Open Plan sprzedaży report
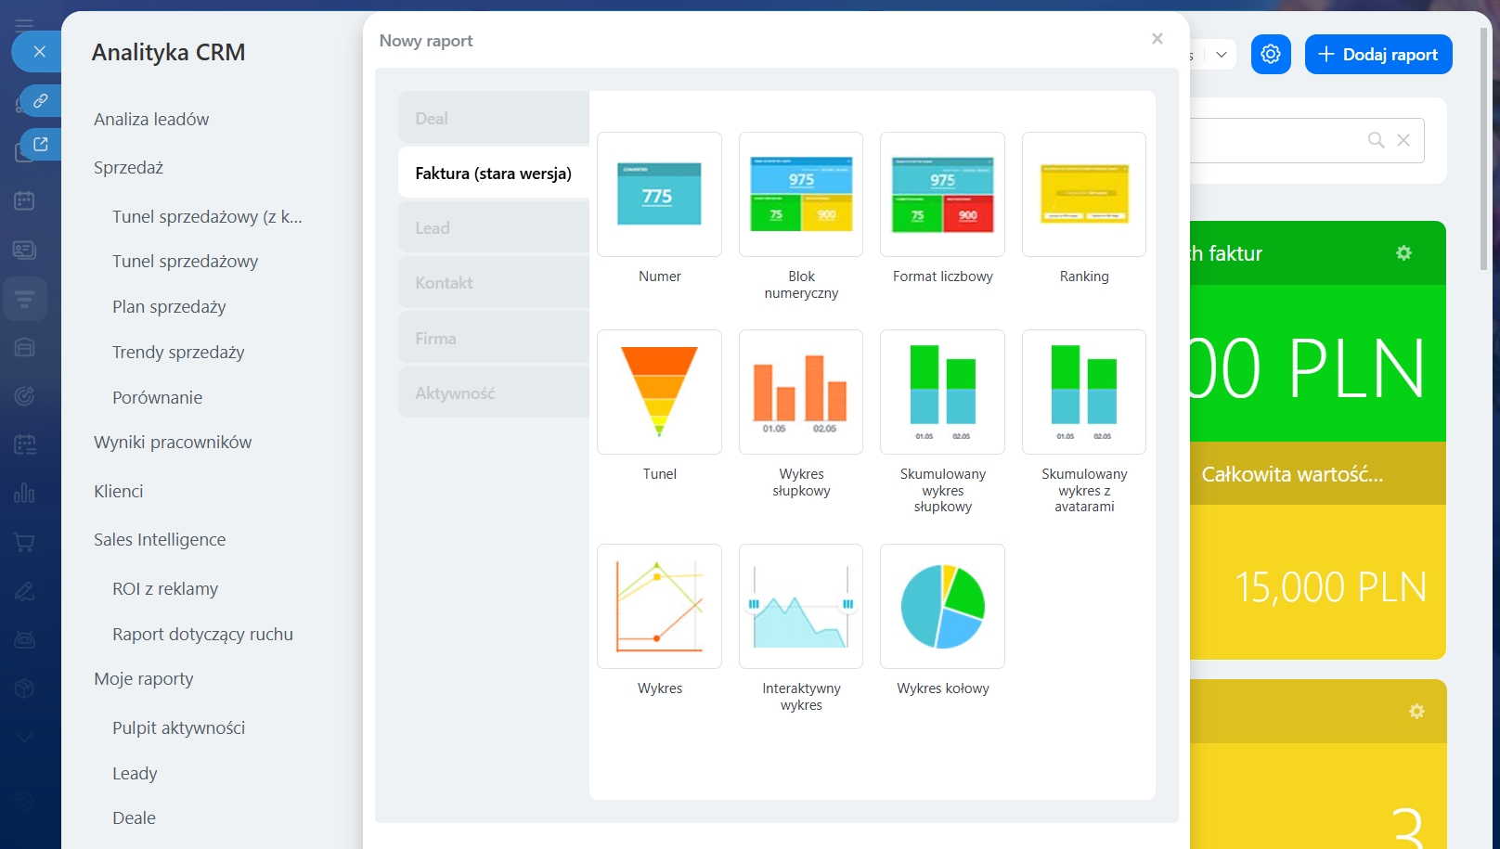The image size is (1500, 849). [x=169, y=307]
